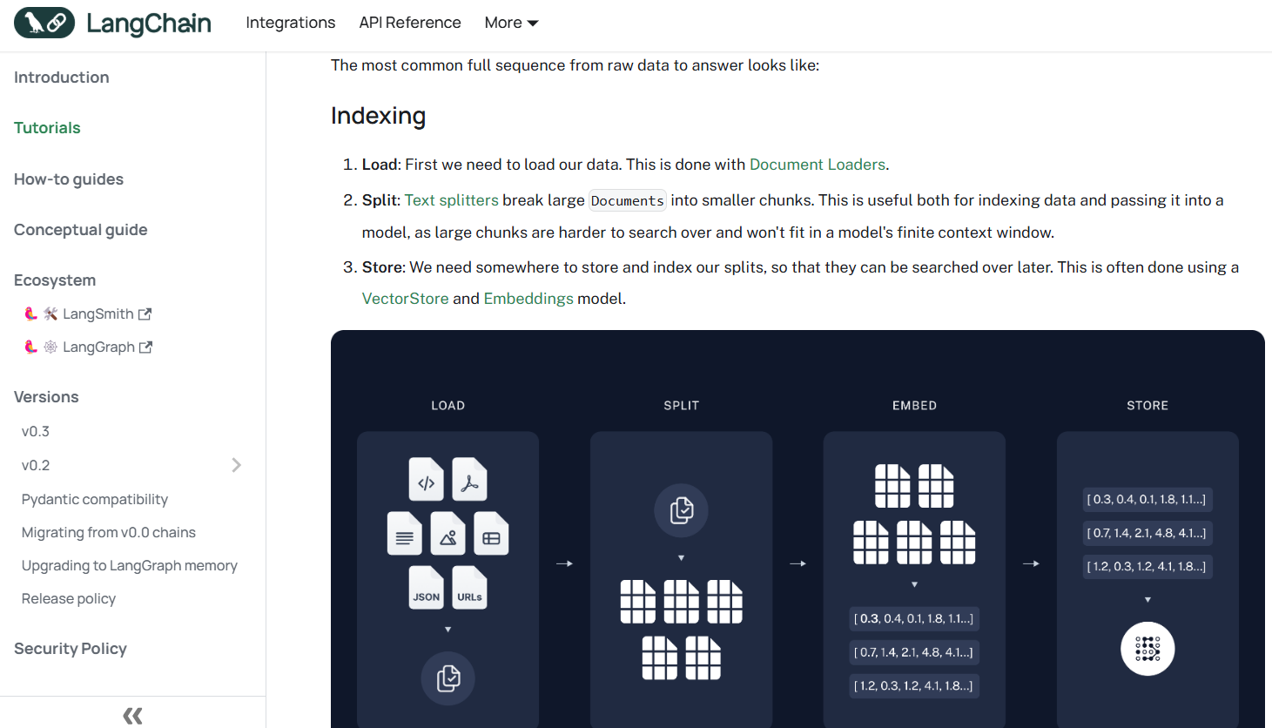Click the table file icon in LOAD

pos(492,534)
